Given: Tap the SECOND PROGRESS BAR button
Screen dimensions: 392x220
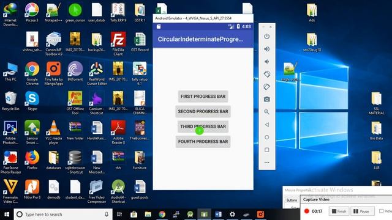Looking at the screenshot, I should [203, 111].
